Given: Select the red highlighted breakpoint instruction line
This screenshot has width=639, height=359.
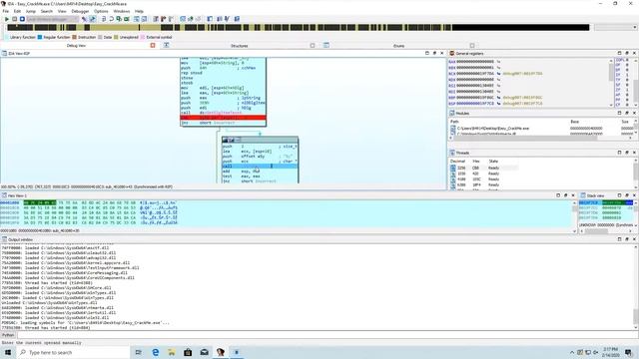Looking at the screenshot, I should (x=223, y=118).
